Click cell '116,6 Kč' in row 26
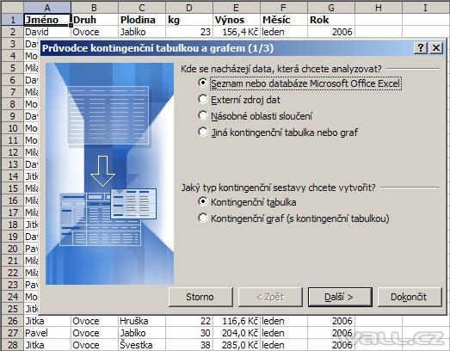 (x=237, y=321)
